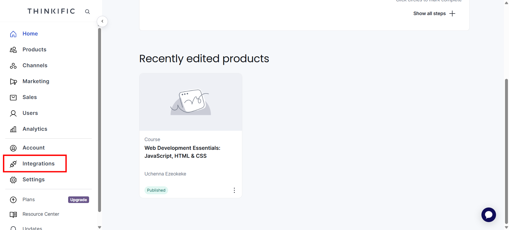
Task: Open the course card three-dot menu
Action: [x=234, y=190]
